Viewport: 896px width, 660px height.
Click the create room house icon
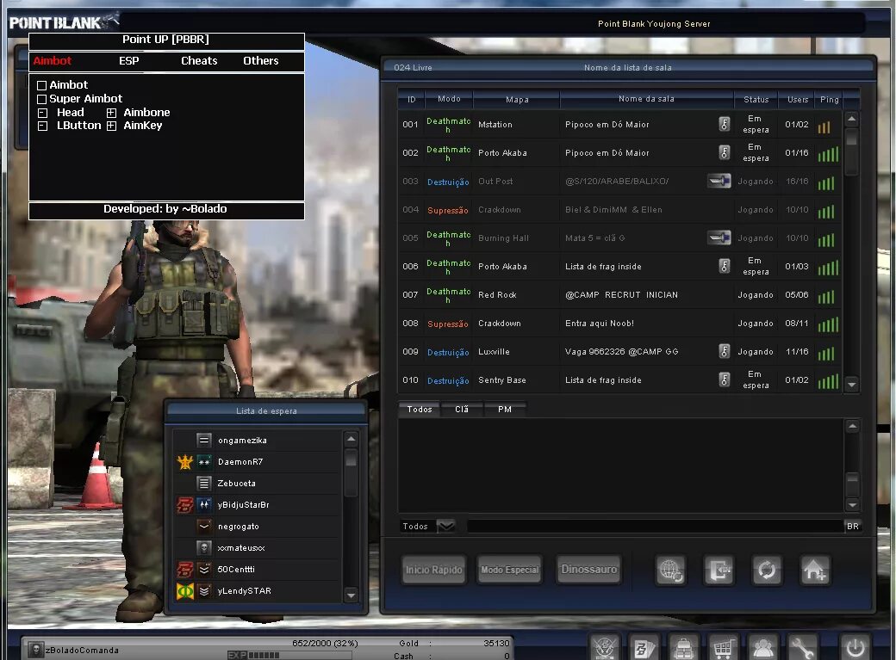point(814,570)
